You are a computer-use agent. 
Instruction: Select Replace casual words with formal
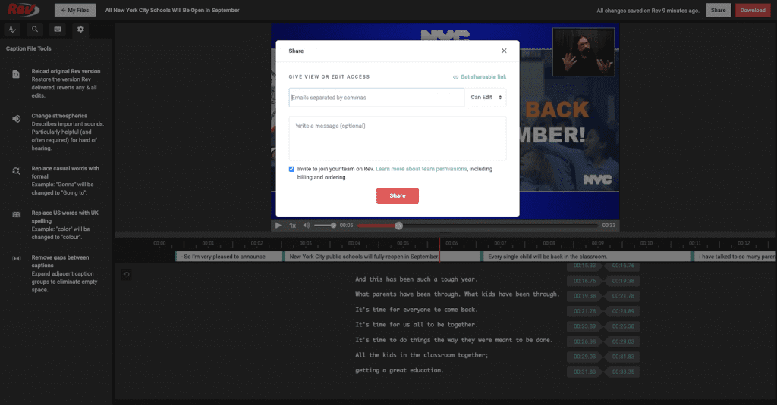(65, 172)
